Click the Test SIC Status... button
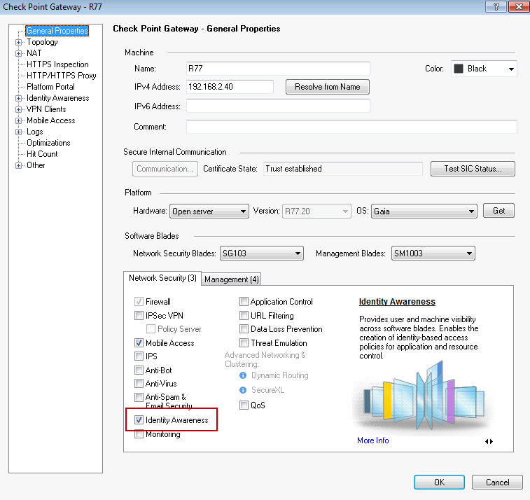The width and height of the screenshot is (530, 500). [x=473, y=169]
